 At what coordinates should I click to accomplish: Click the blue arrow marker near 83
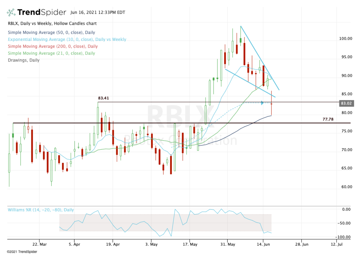tap(262, 103)
